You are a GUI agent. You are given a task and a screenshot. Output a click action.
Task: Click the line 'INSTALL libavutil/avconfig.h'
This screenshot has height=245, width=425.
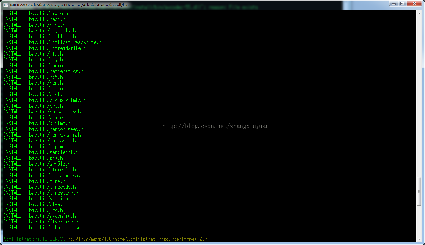click(x=40, y=216)
